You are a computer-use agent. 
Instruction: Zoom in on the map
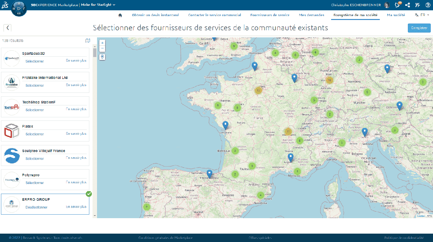(102, 43)
